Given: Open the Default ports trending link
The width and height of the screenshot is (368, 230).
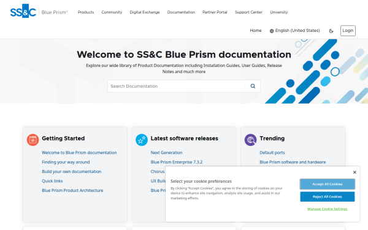Looking at the screenshot, I should click(x=272, y=153).
